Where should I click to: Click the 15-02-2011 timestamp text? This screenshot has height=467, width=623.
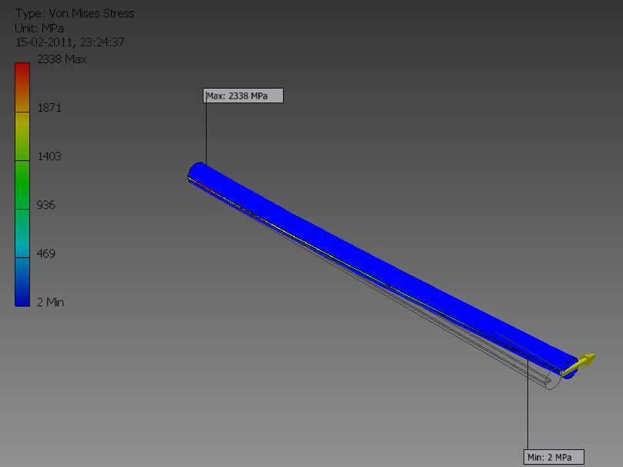70,42
